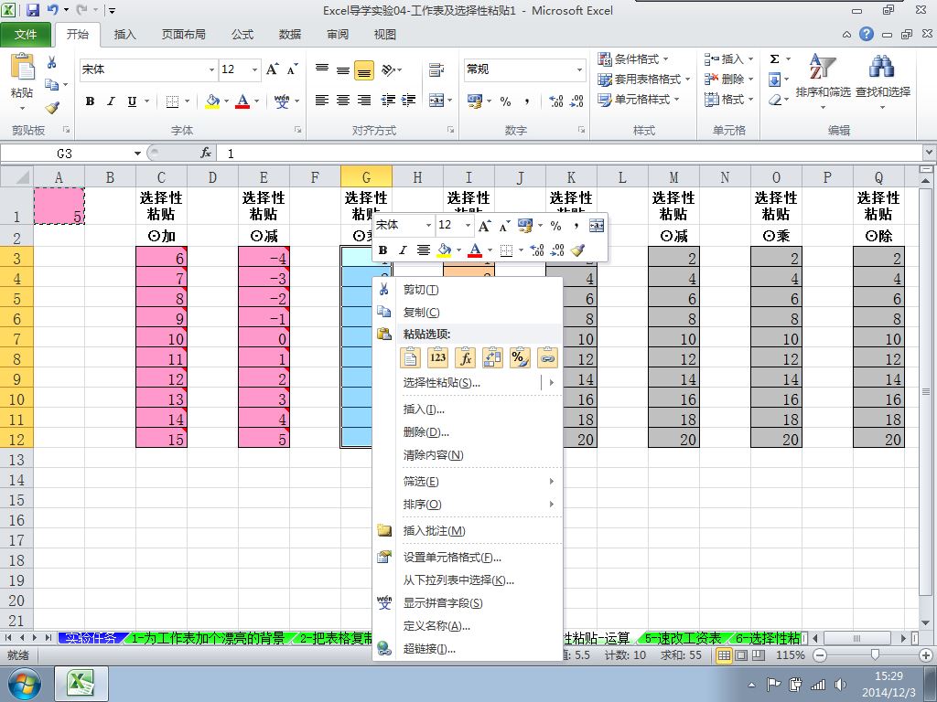
Task: Click the Align Text Left icon in the ribbon
Action: (322, 101)
